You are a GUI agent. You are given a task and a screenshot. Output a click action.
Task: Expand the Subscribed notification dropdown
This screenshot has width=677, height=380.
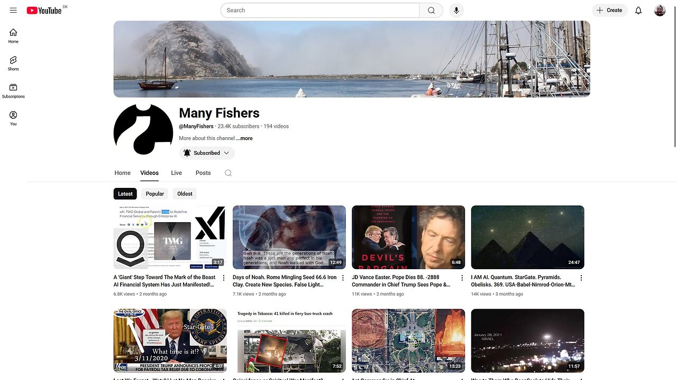(207, 153)
